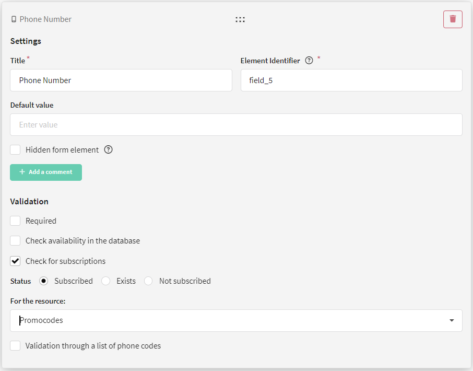Open the Promocodes resource combo box
The height and width of the screenshot is (371, 473).
click(236, 321)
